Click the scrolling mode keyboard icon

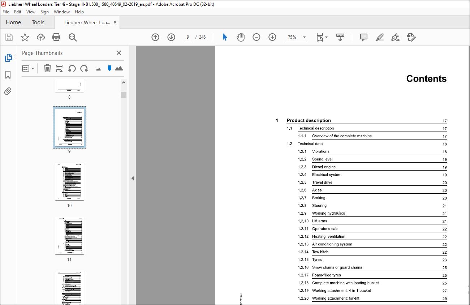point(340,37)
